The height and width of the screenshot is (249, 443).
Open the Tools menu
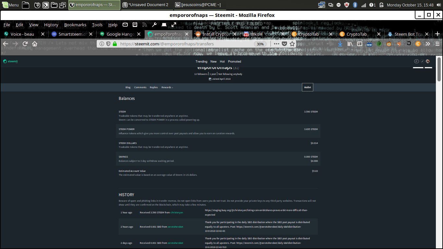pos(97,25)
